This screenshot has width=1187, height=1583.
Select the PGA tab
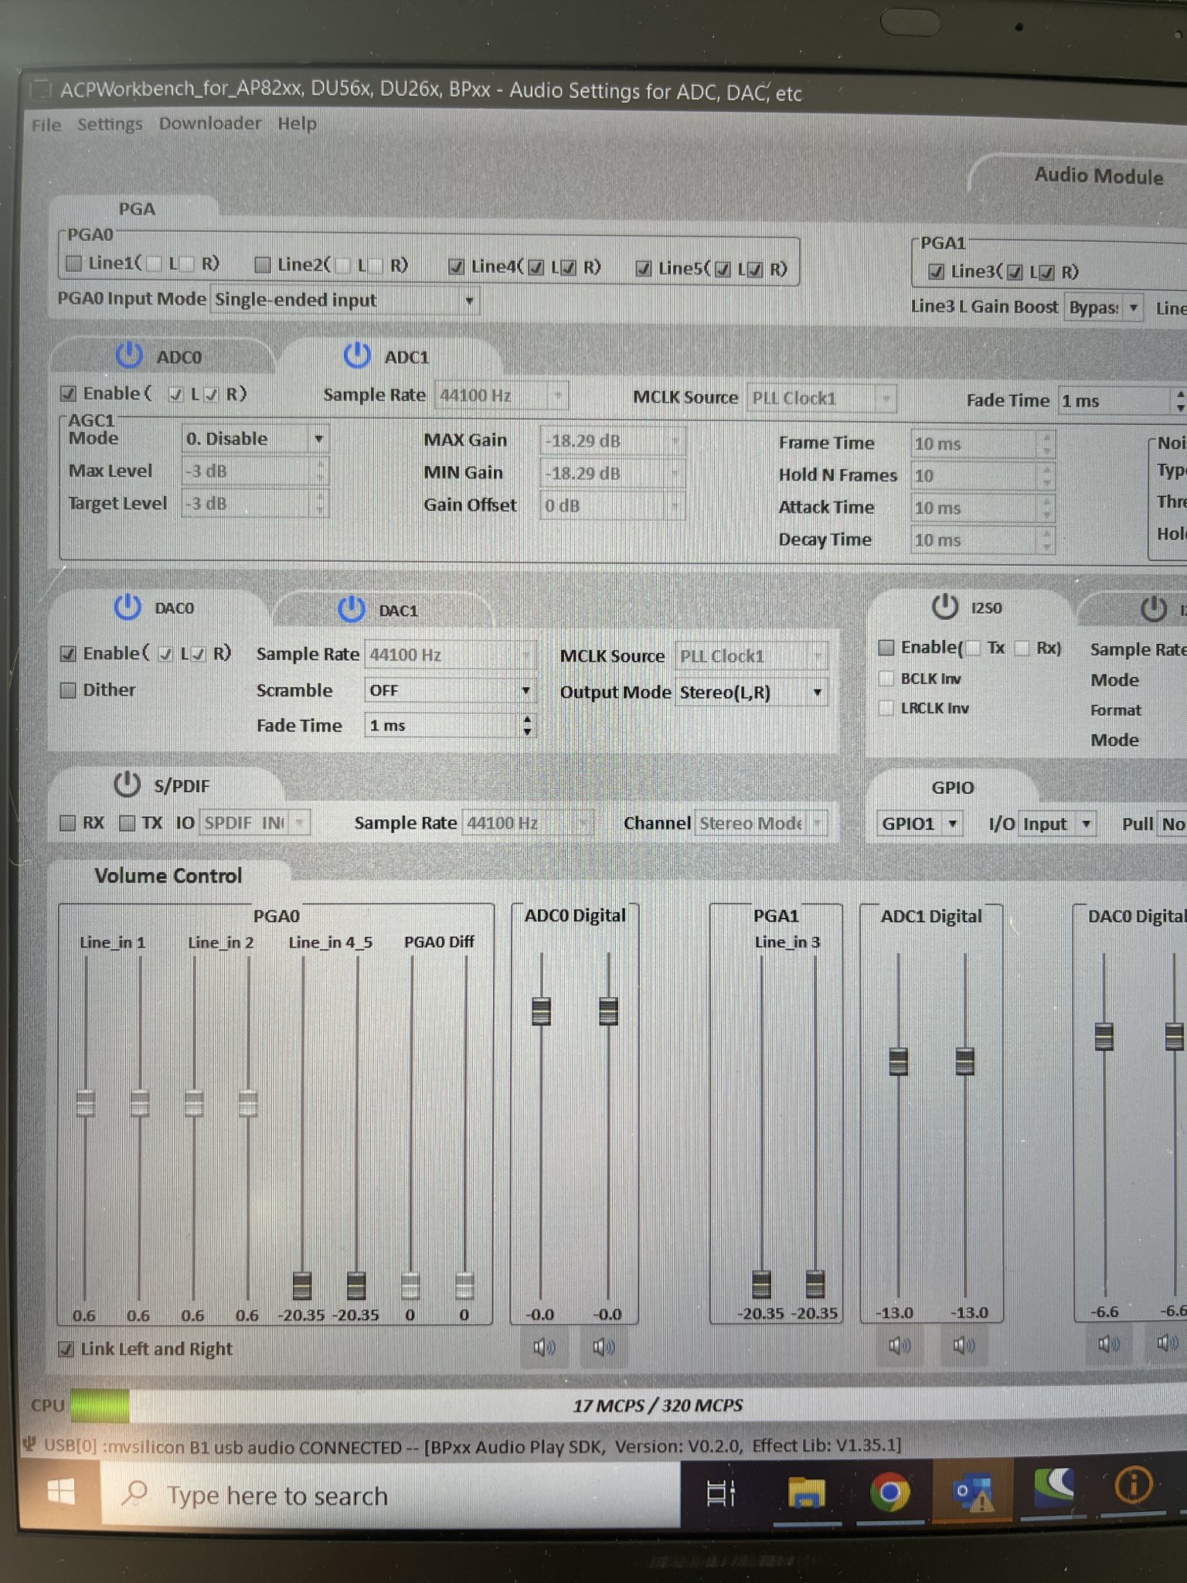click(x=136, y=209)
